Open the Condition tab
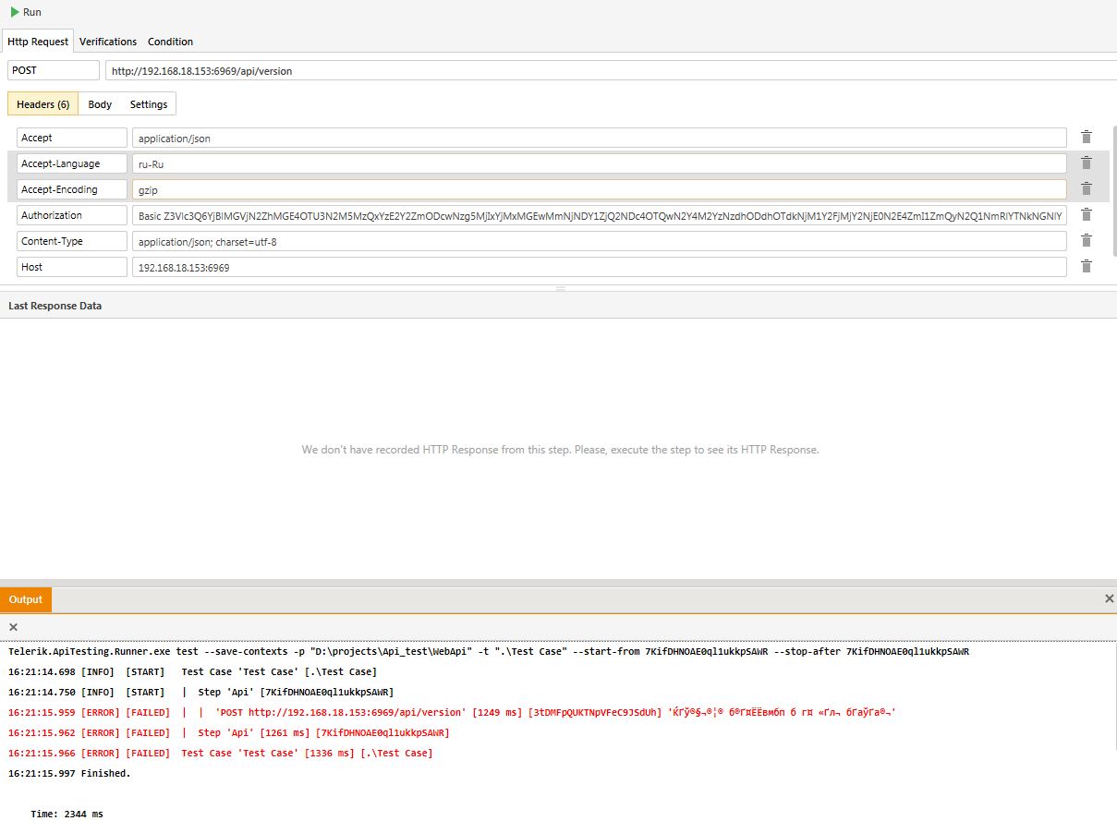This screenshot has height=821, width=1117. (x=170, y=42)
